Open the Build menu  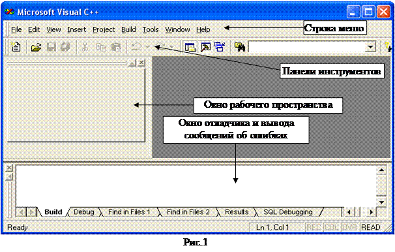click(128, 30)
